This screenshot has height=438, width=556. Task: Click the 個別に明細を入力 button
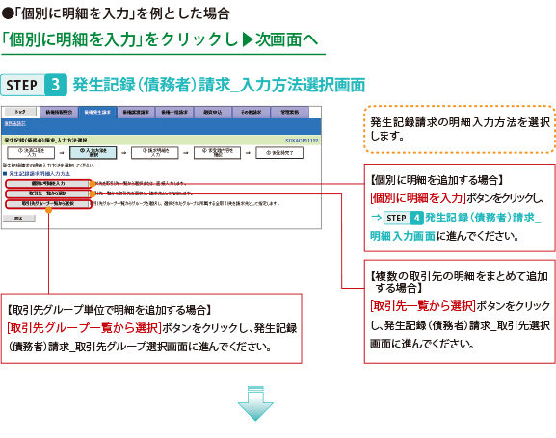[48, 184]
